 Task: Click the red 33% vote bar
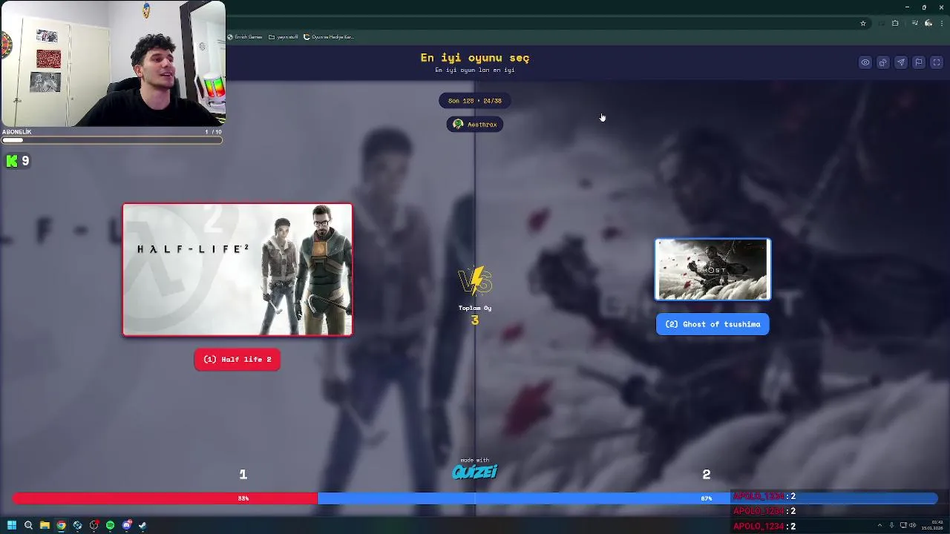pyautogui.click(x=165, y=498)
